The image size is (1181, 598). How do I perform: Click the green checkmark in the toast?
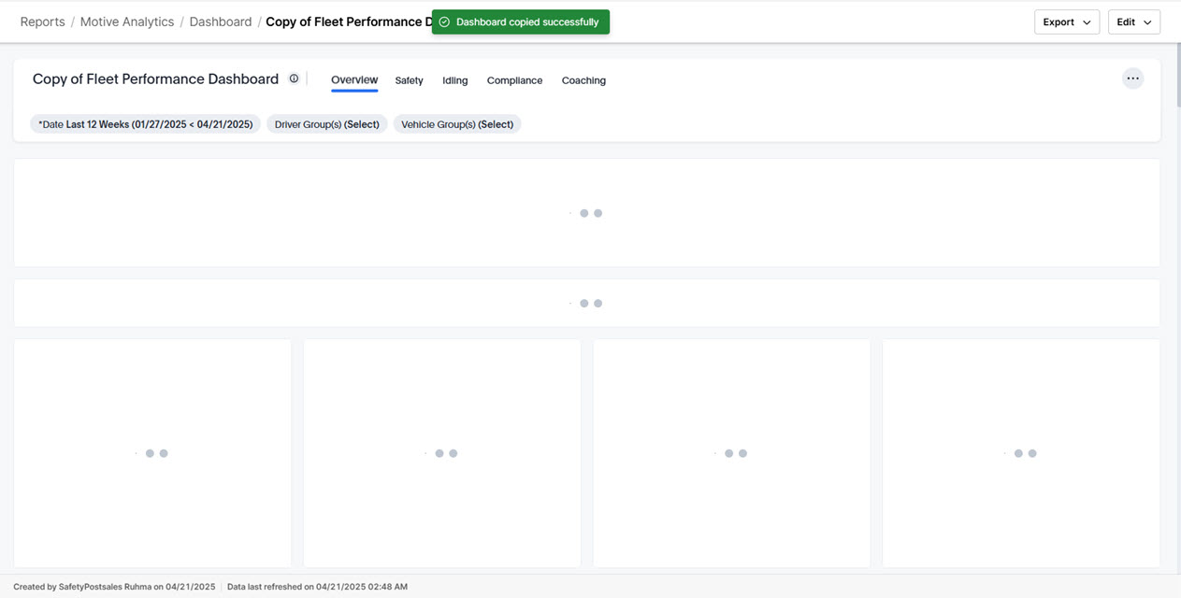click(446, 21)
